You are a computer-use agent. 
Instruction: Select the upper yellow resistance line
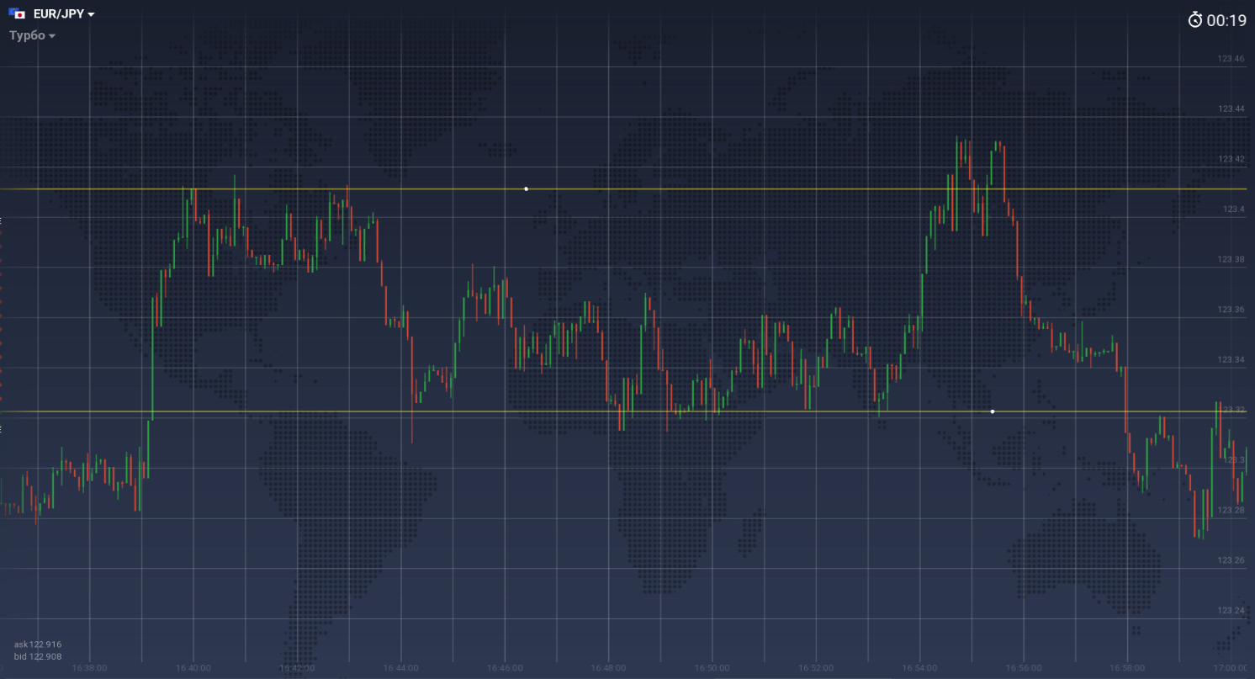click(x=757, y=189)
